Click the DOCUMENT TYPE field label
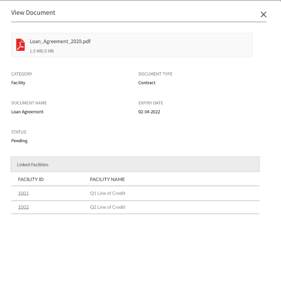The image size is (281, 287). [155, 74]
